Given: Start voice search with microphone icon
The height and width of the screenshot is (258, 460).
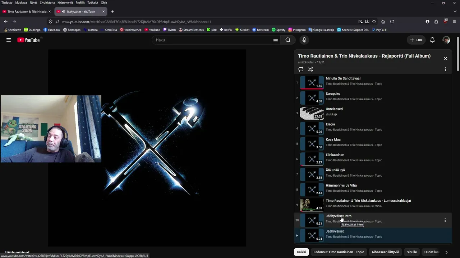Looking at the screenshot, I should click(x=304, y=40).
